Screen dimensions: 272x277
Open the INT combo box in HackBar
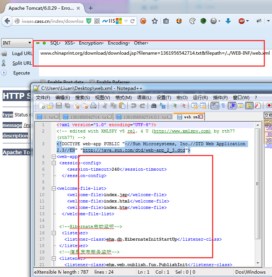[x=17, y=43]
